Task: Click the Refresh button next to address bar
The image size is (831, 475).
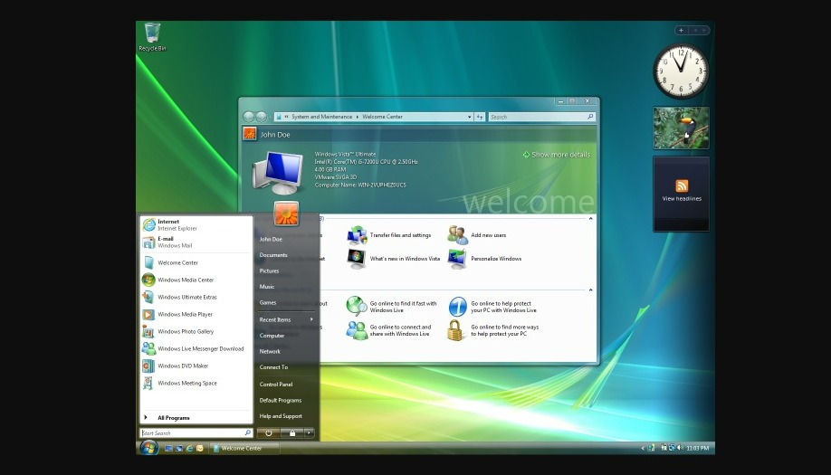Action: tap(480, 117)
